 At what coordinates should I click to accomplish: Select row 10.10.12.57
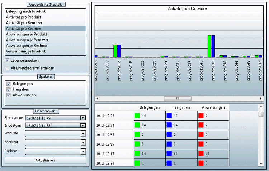coord(162,135)
